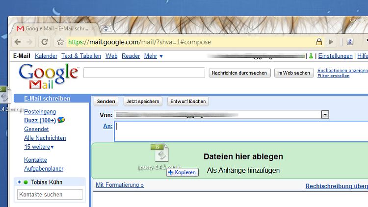Expand the 15 weitere labels list
The image size is (368, 207).
(x=39, y=147)
